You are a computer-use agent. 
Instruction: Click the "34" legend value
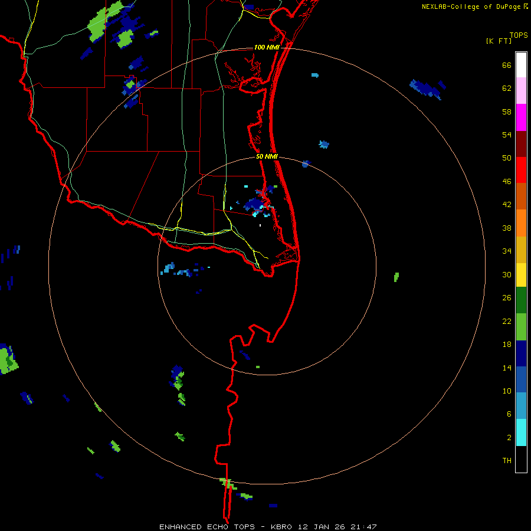point(507,251)
